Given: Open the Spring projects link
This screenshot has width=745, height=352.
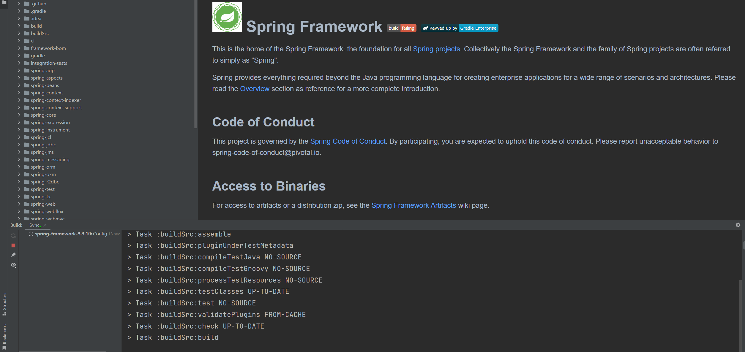Looking at the screenshot, I should (436, 49).
